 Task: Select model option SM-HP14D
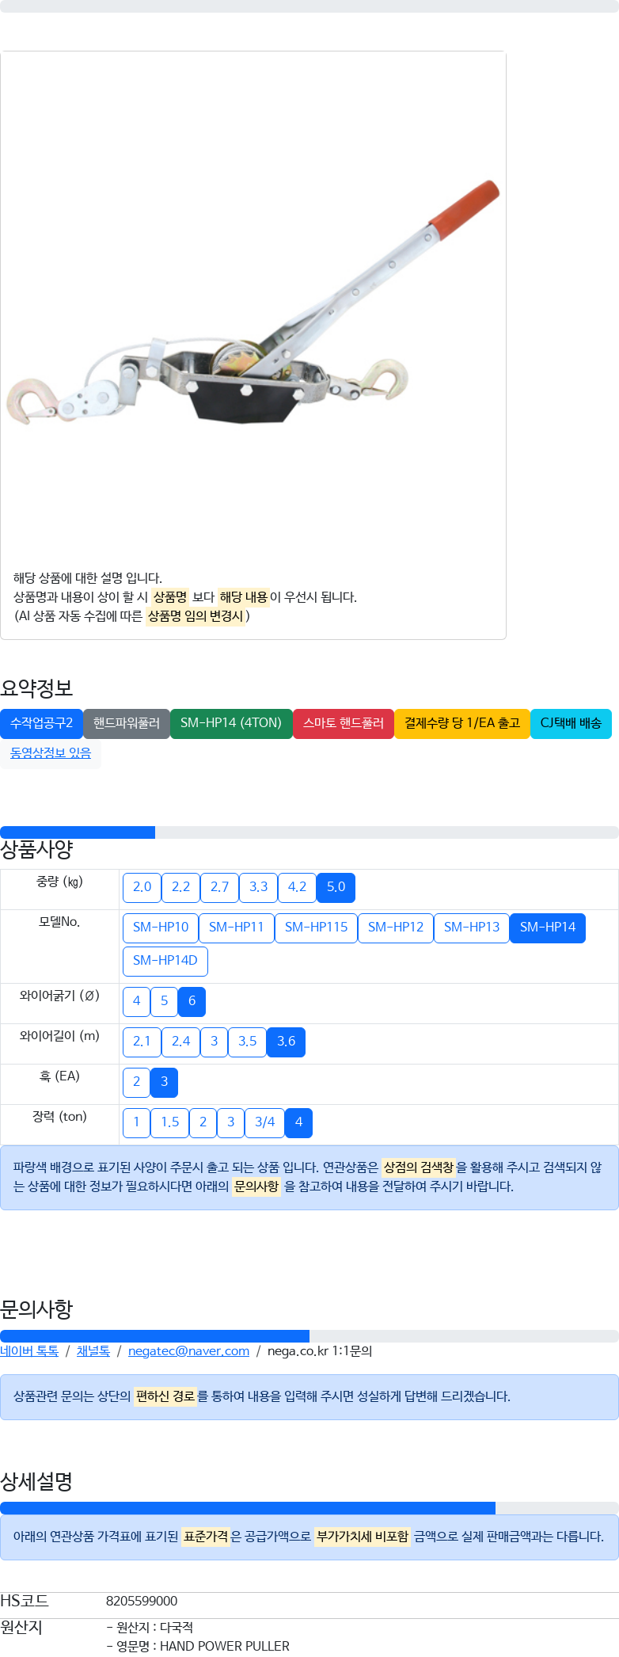pyautogui.click(x=165, y=961)
